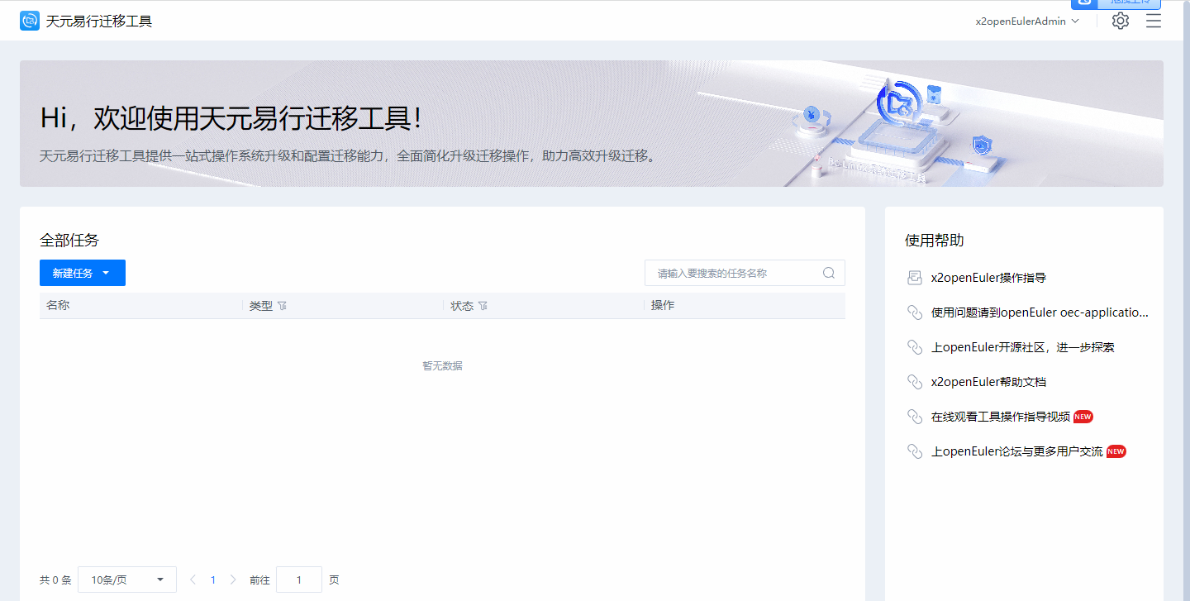
Task: Click the 天元易行迁移工具 title text in header
Action: coord(99,21)
